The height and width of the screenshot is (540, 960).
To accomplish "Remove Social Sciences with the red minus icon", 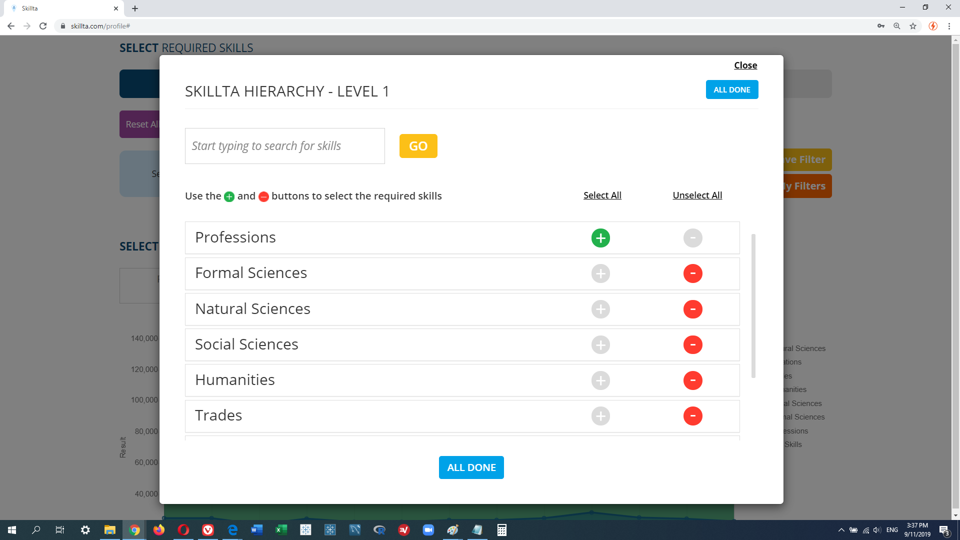I will (x=692, y=344).
